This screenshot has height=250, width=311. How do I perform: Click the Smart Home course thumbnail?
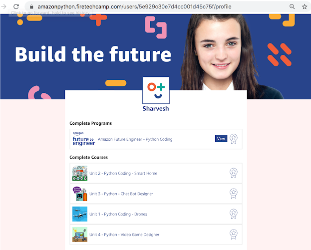(80, 173)
